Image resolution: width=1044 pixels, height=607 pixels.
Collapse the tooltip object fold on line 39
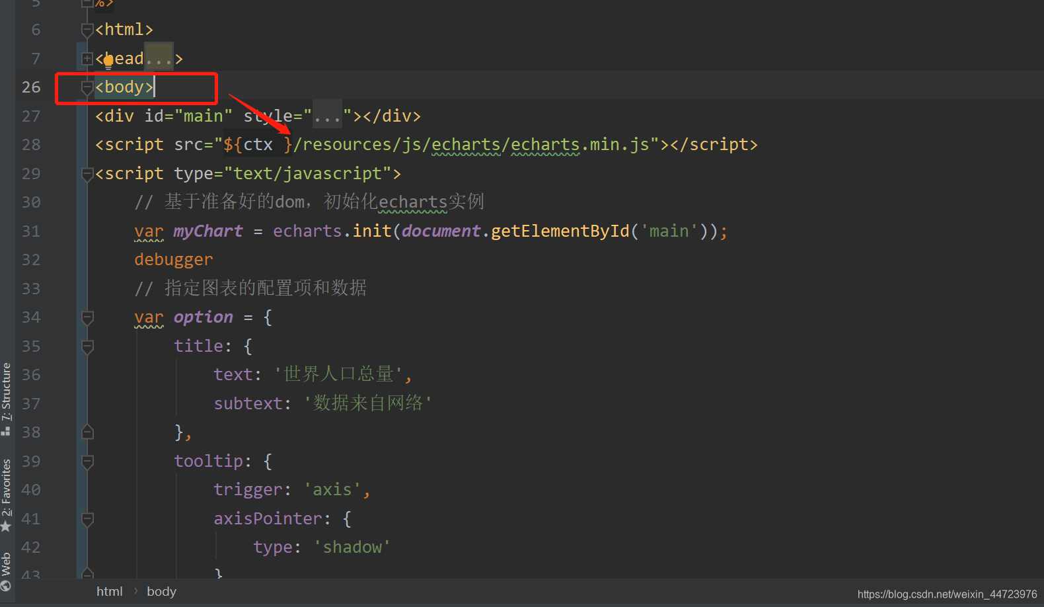point(87,462)
